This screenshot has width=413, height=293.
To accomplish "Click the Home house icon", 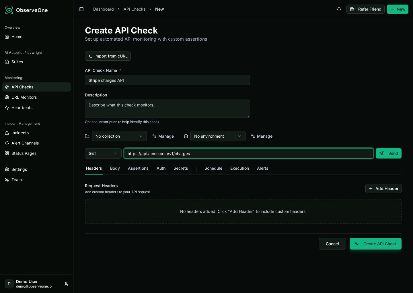I will pyautogui.click(x=7, y=37).
